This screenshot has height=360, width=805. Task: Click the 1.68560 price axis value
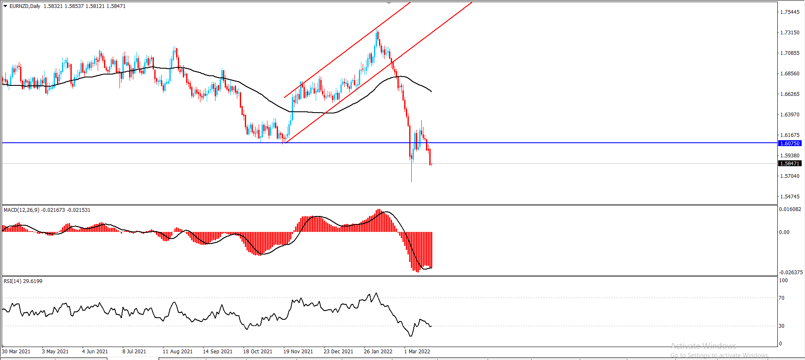click(x=789, y=74)
